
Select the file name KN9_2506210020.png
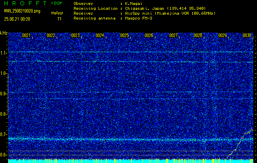(x=22, y=11)
